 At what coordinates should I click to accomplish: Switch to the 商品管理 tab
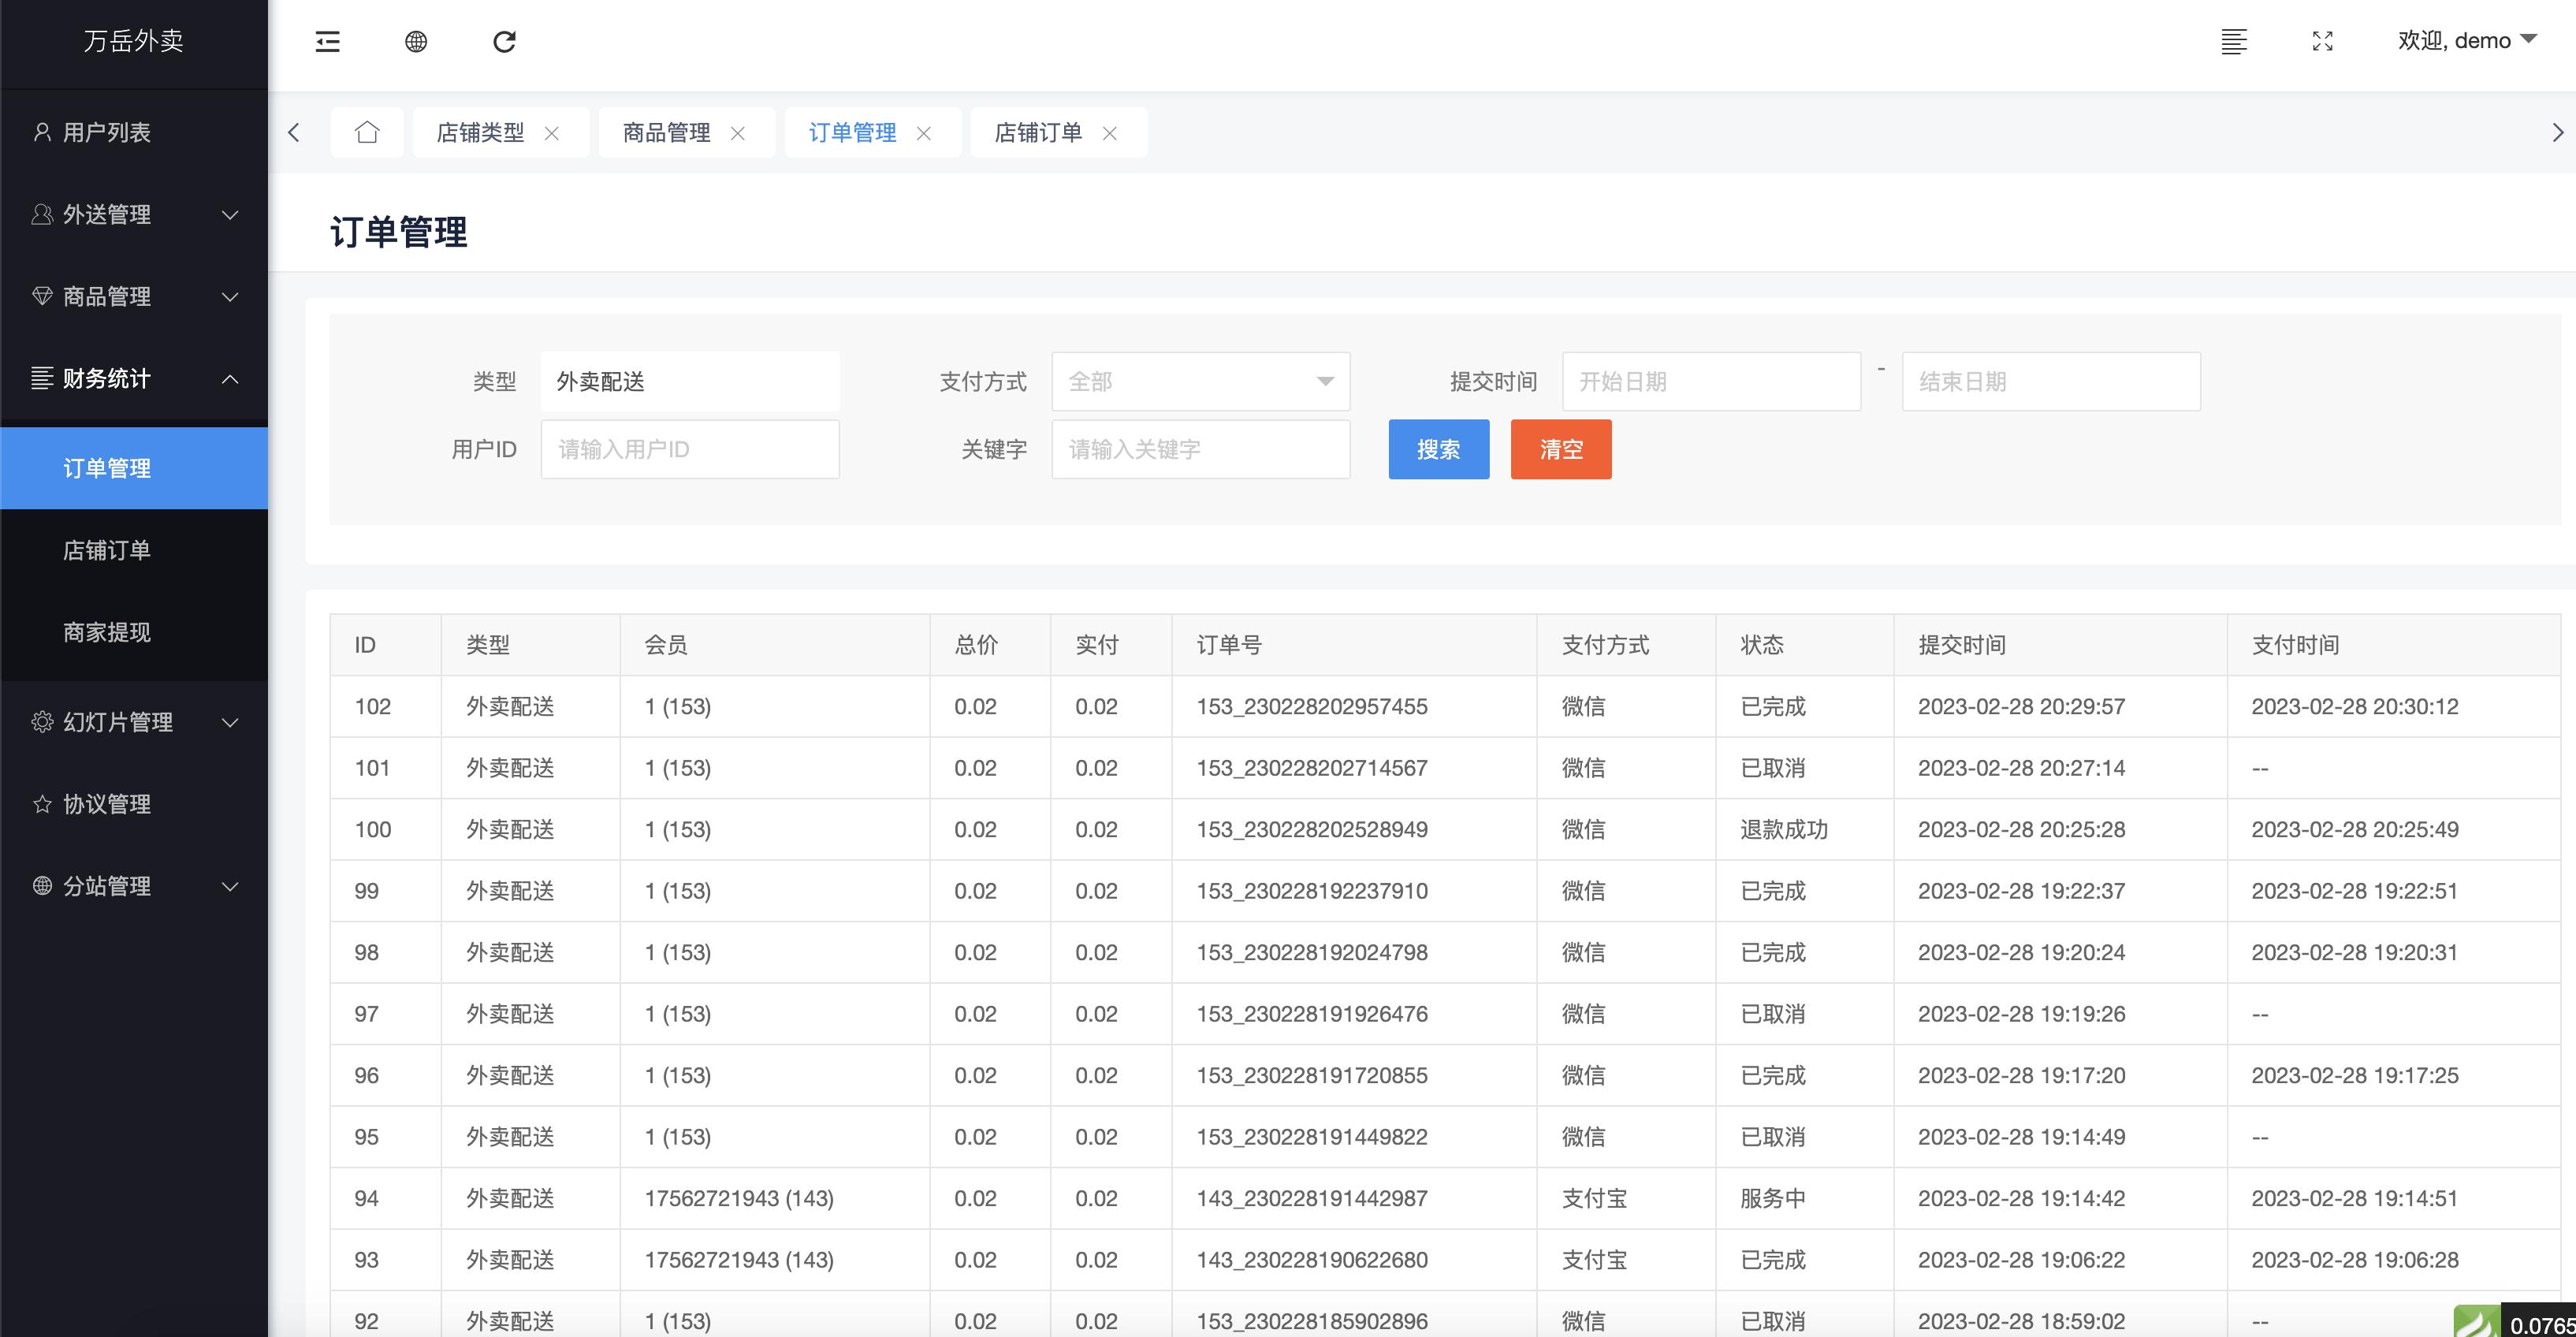pos(666,132)
